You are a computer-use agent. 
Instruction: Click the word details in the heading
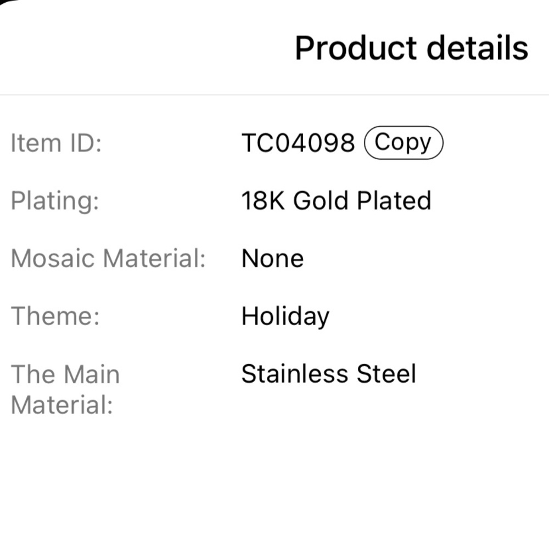478,48
